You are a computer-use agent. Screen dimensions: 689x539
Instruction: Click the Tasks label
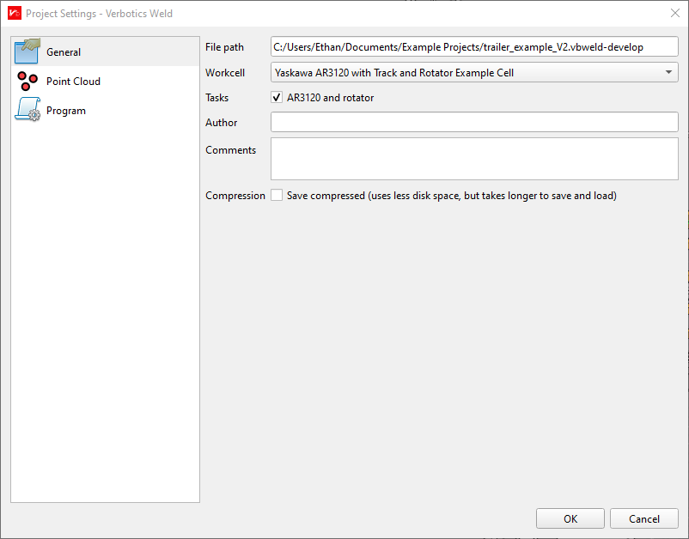tap(217, 98)
